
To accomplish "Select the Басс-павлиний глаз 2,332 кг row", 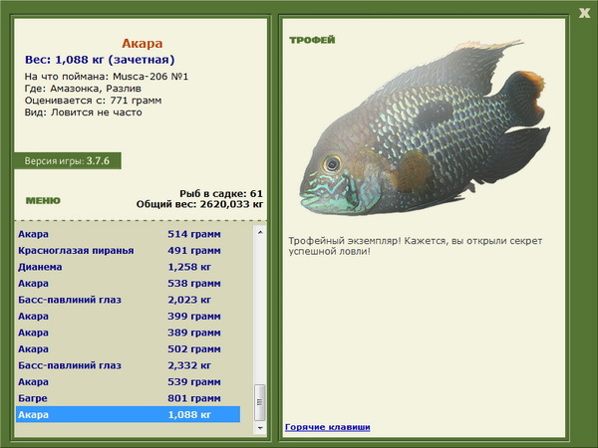I will [128, 365].
